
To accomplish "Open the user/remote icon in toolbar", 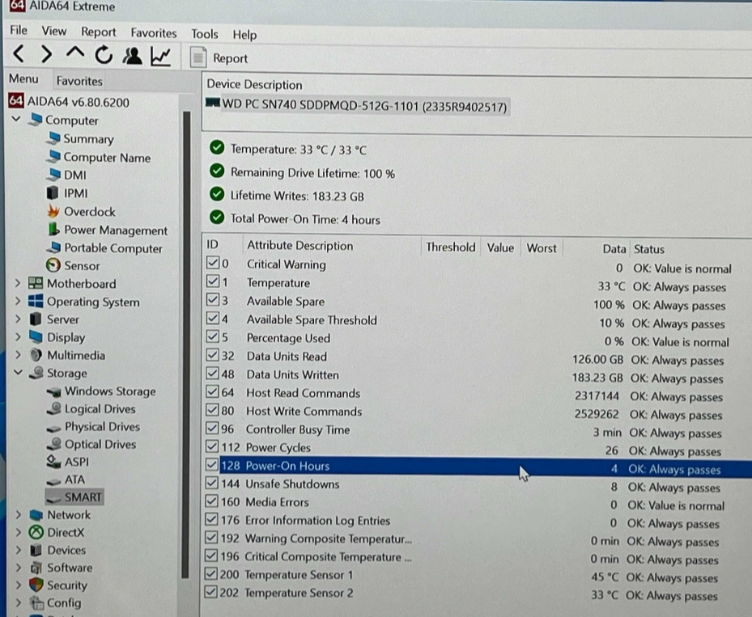I will pos(132,56).
